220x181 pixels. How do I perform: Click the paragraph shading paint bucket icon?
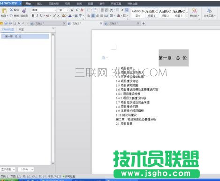118,15
